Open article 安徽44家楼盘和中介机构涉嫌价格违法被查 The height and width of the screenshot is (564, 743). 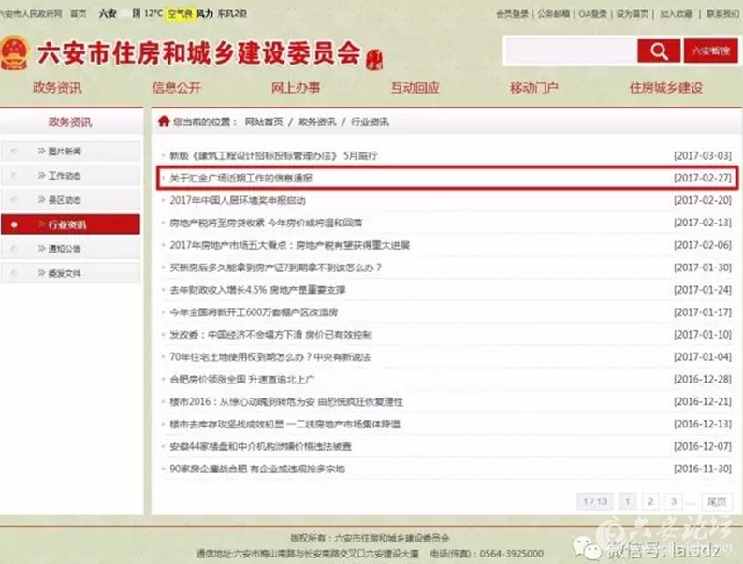click(261, 446)
